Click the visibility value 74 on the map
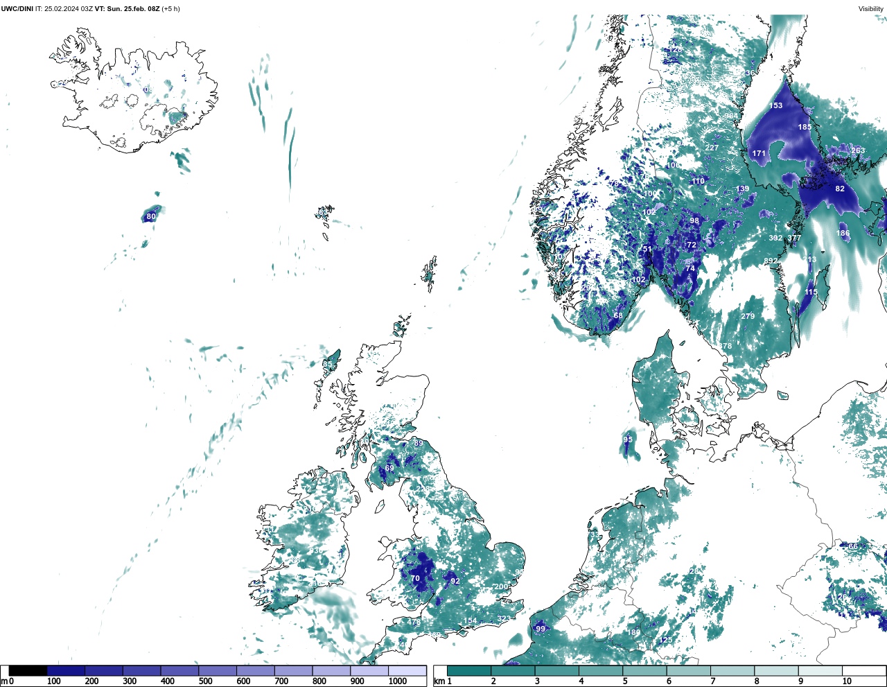This screenshot has width=887, height=687. coord(690,268)
